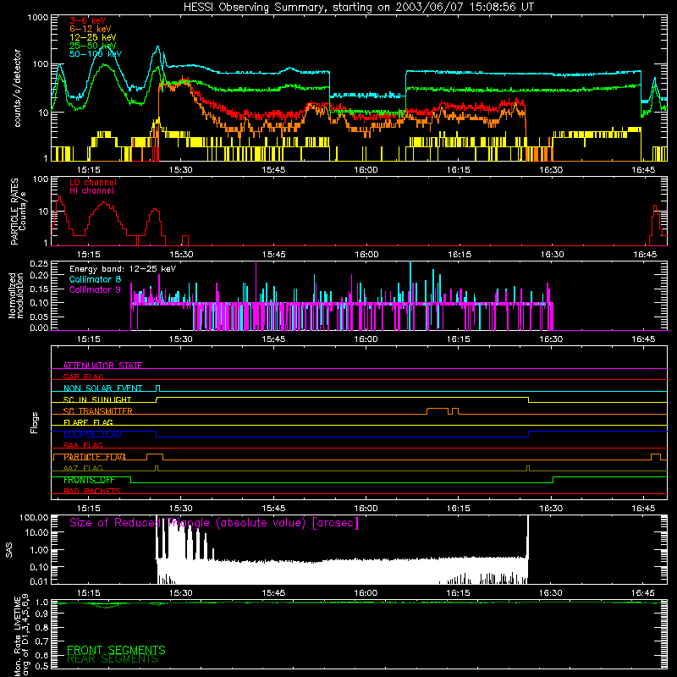
Task: Click the FLARE FLAG label
Action: (88, 422)
